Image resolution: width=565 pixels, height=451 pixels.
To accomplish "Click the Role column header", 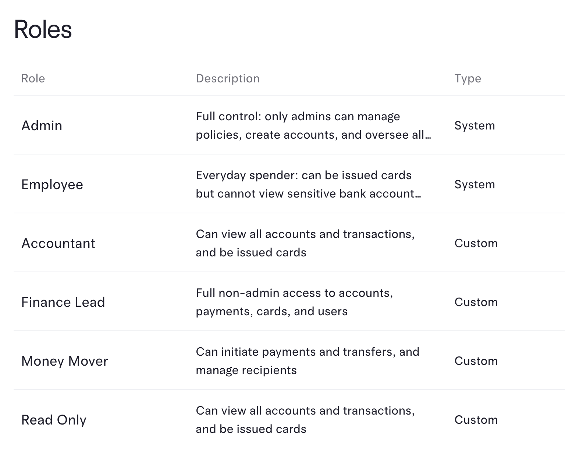I will coord(33,78).
